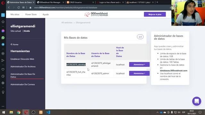This screenshot has width=205, height=115.
Task: Launch Chrome from taskbar
Action: (19, 112)
